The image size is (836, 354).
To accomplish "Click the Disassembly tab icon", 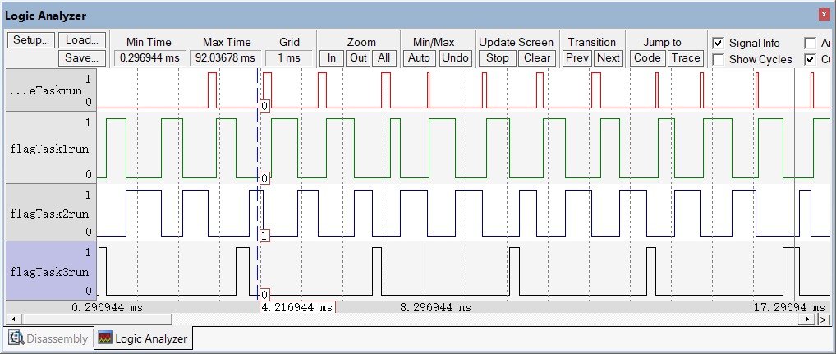I will coord(16,338).
